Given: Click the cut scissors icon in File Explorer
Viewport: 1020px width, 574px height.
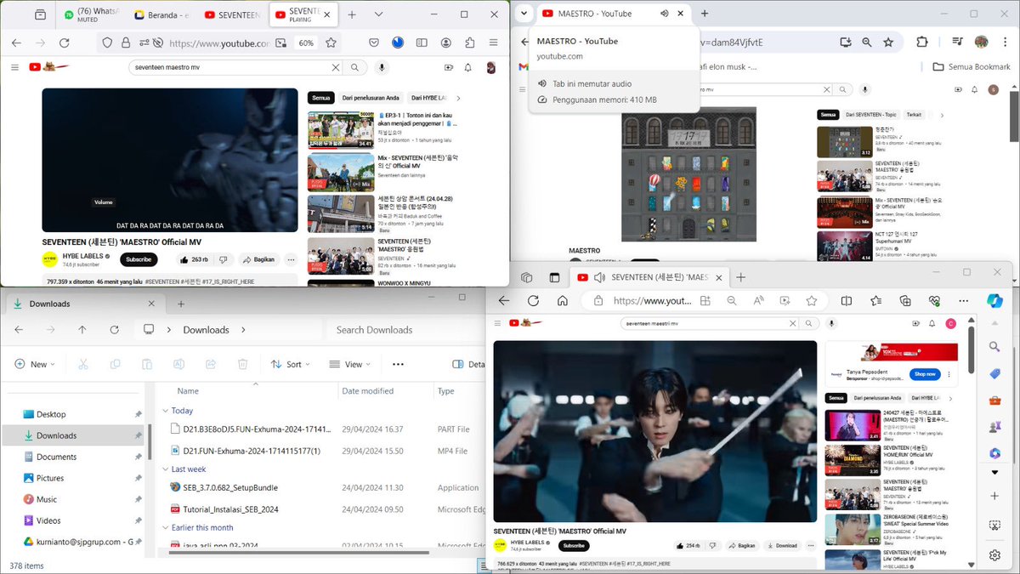Looking at the screenshot, I should coord(82,364).
